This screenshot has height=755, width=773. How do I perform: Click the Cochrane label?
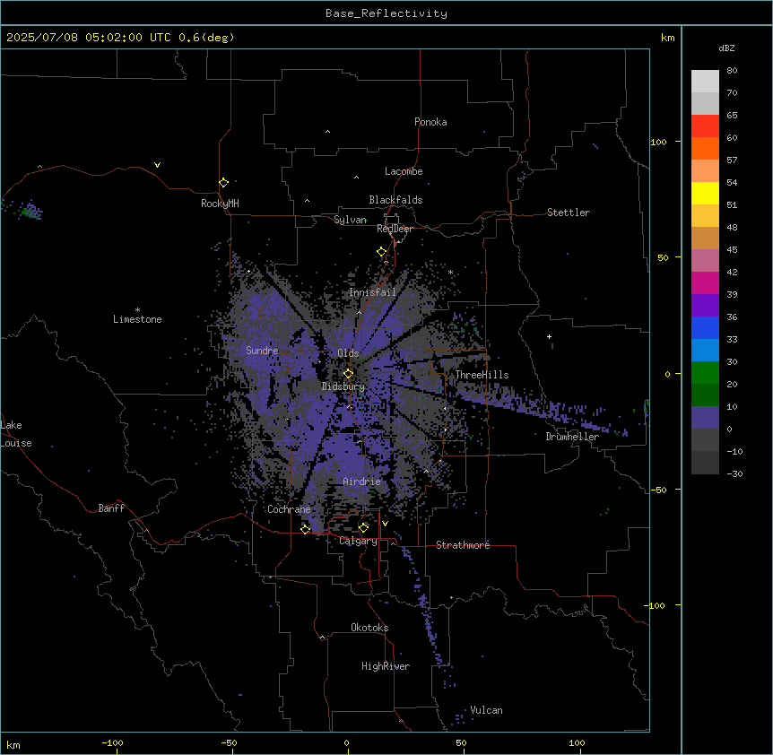(x=289, y=509)
